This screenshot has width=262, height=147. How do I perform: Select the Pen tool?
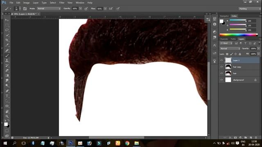coord(7,91)
